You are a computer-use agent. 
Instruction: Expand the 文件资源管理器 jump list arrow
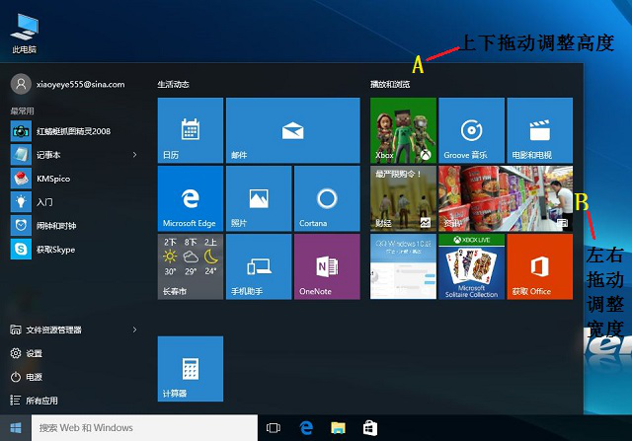(134, 330)
